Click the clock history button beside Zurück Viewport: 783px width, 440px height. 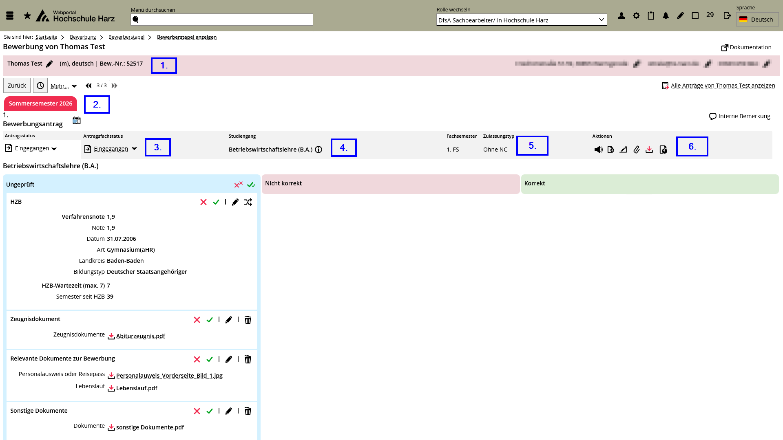40,86
